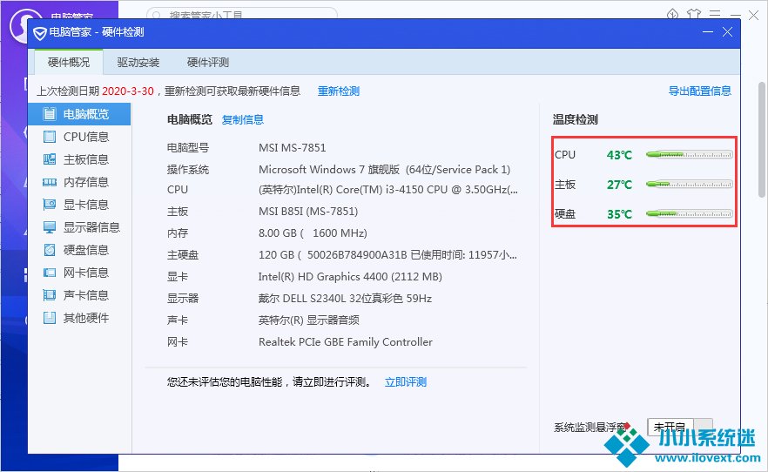Click the 重新检测 link
768x472 pixels.
(338, 91)
